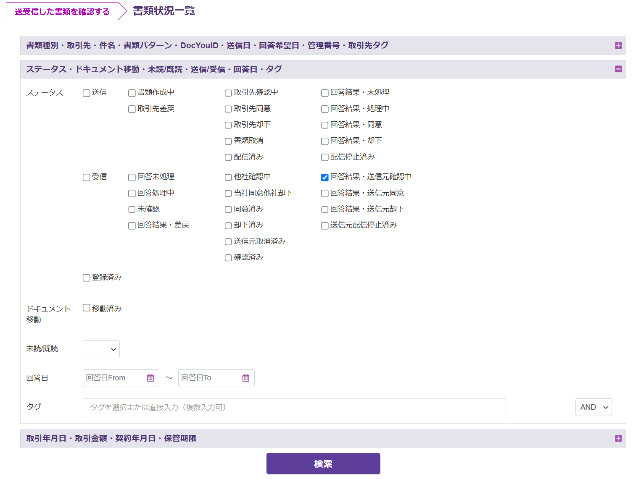Select the 取引先同意 checkbox
641x479 pixels.
tap(228, 109)
